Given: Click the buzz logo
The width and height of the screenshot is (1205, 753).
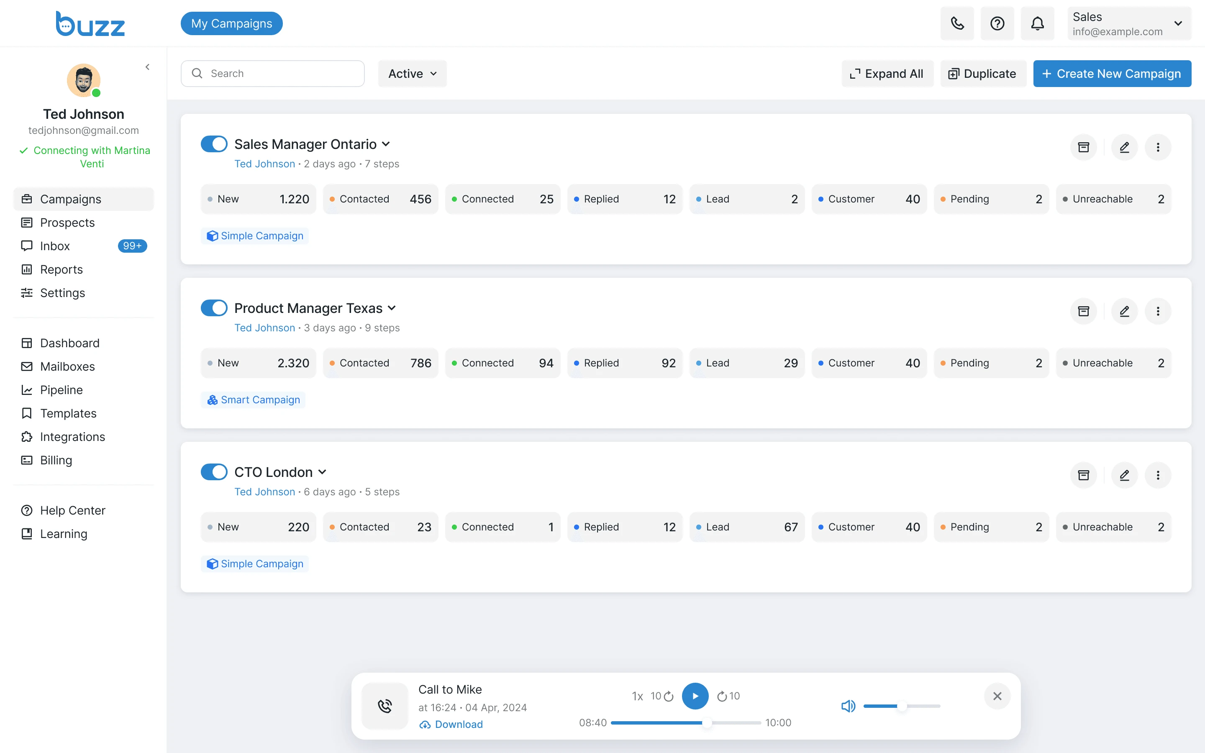Looking at the screenshot, I should 90,23.
